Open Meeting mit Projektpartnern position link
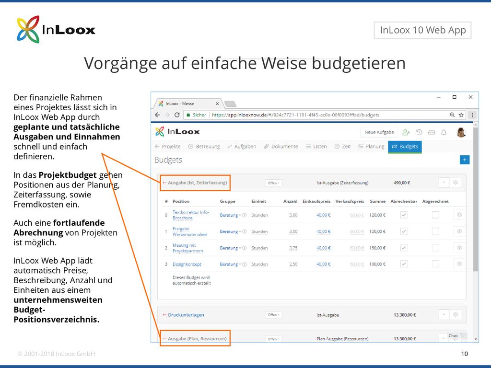Viewport: 491px width, 368px height. (188, 248)
